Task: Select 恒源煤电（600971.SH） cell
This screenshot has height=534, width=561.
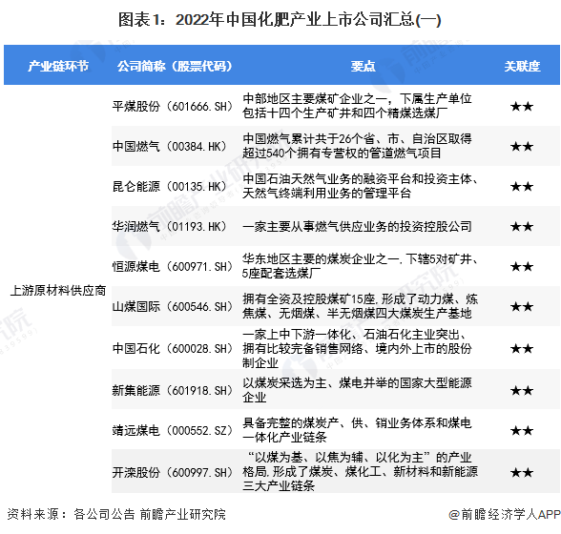Action: [x=173, y=266]
